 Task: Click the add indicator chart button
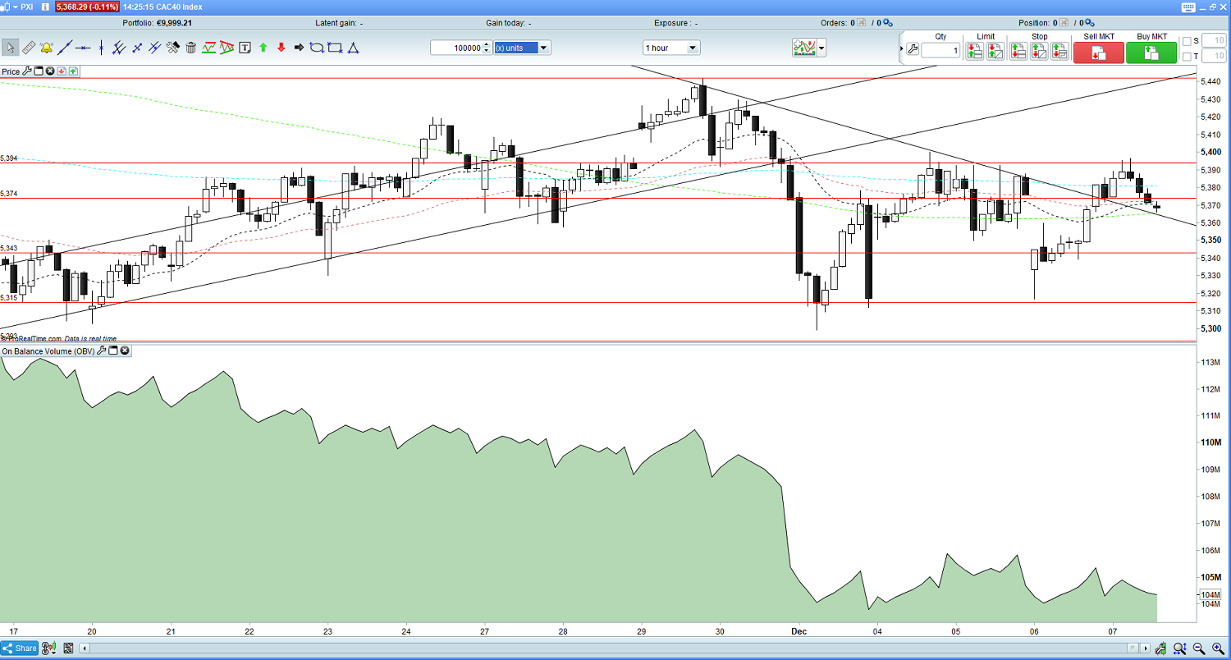pyautogui.click(x=803, y=48)
